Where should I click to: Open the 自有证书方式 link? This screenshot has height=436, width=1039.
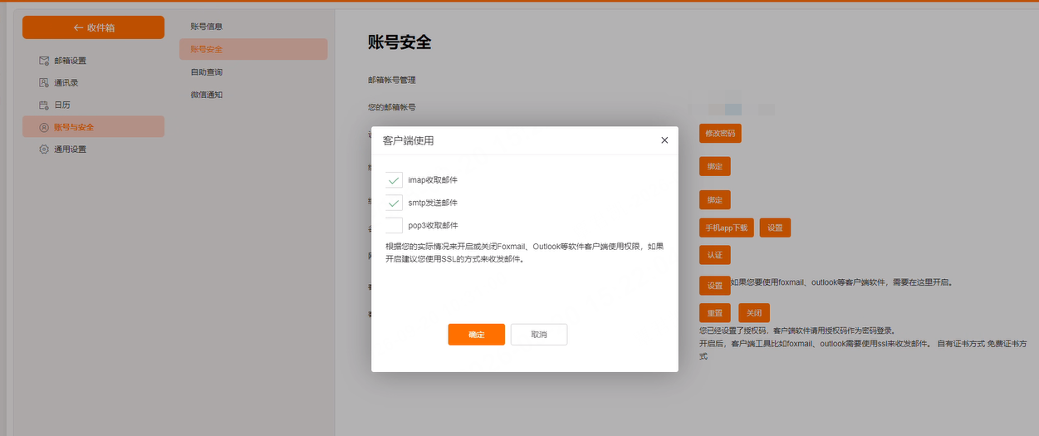pos(960,343)
